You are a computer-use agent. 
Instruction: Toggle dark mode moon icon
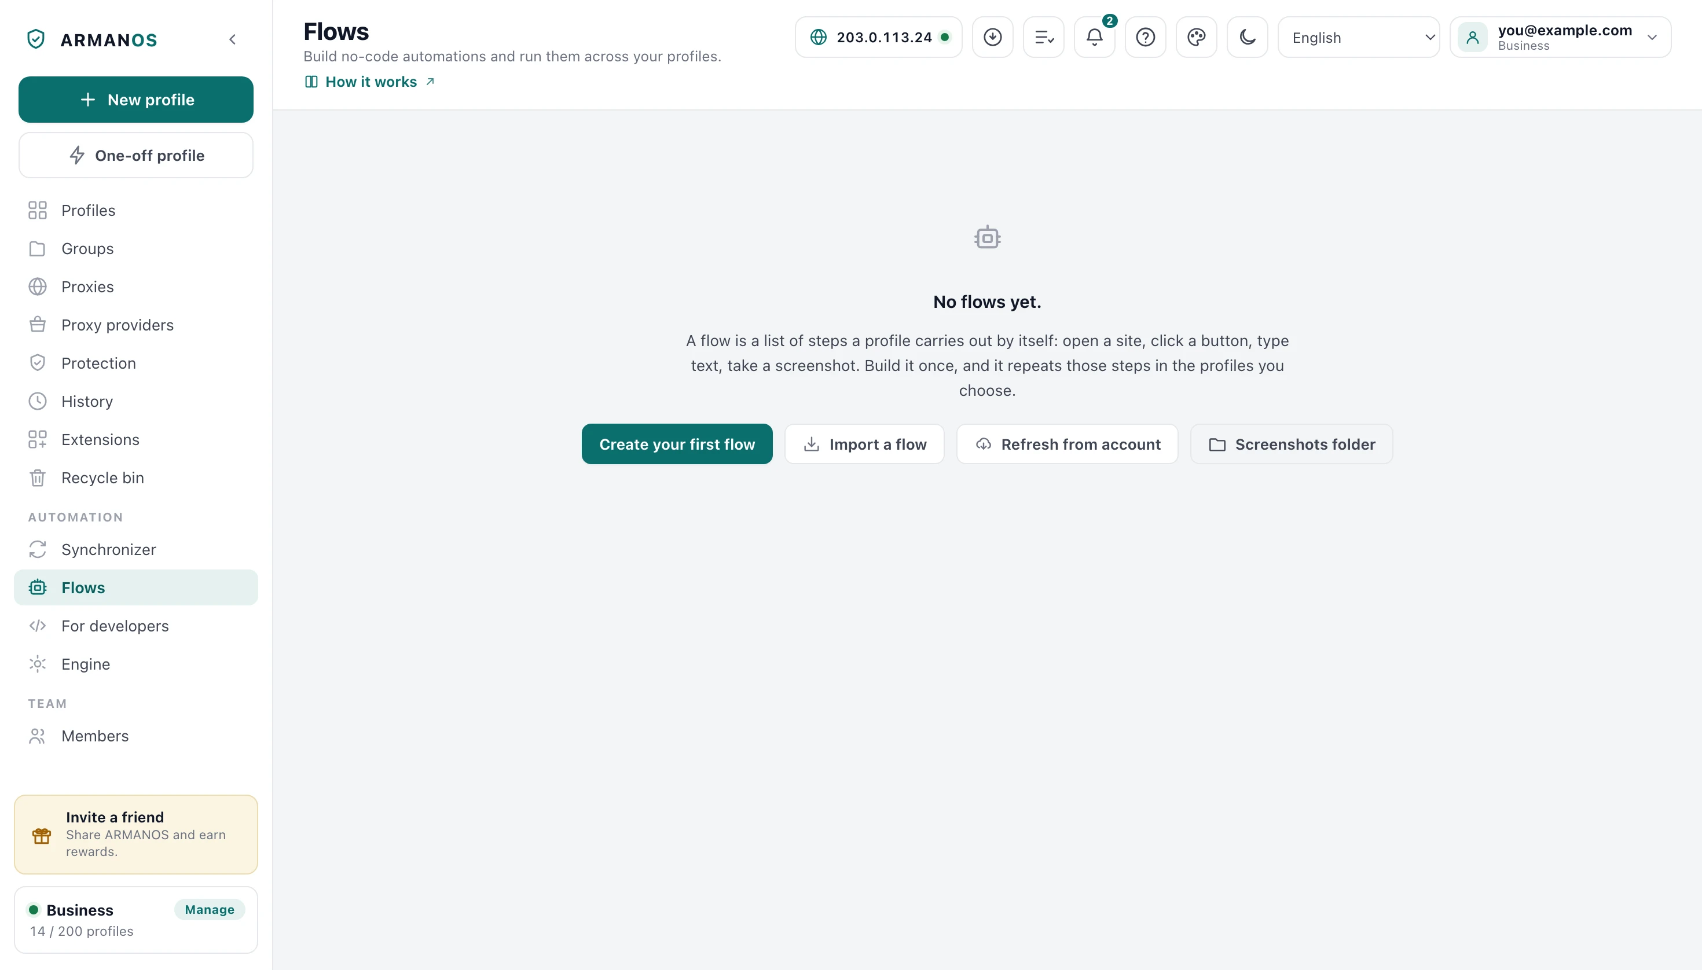(x=1247, y=37)
